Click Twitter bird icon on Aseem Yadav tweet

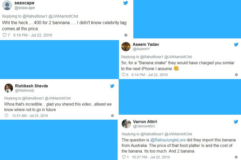[x=236, y=44]
